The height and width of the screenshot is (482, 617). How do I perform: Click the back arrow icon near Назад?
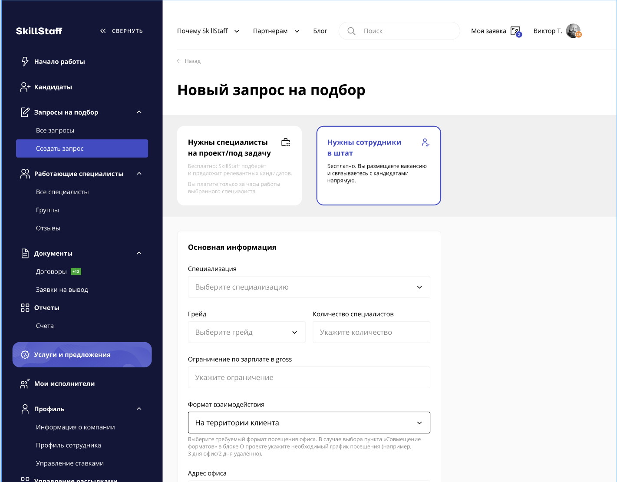(179, 61)
